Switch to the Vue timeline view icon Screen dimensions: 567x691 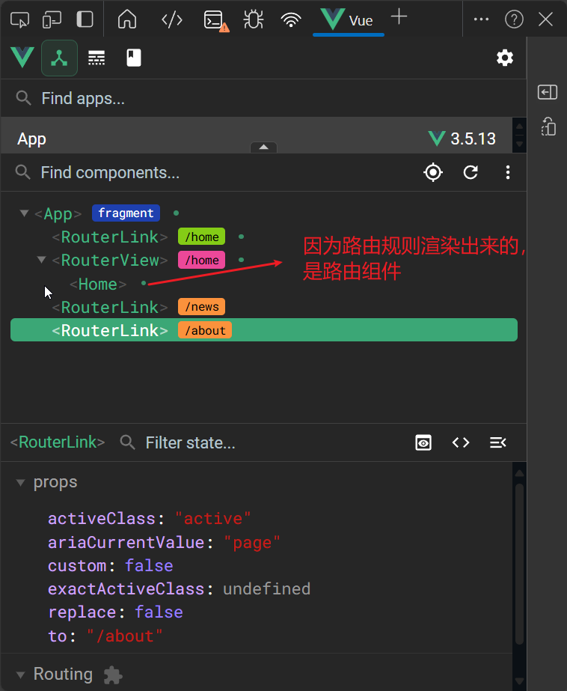click(96, 58)
